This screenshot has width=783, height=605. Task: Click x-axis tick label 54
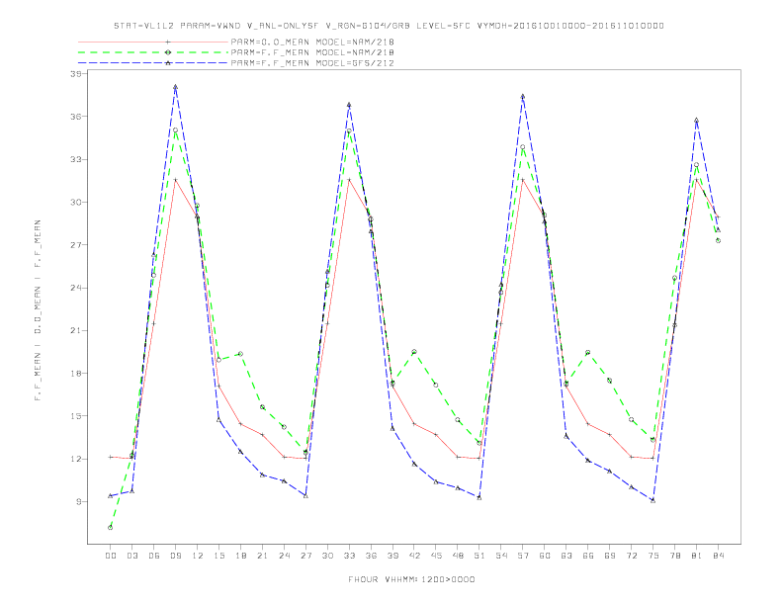[501, 556]
